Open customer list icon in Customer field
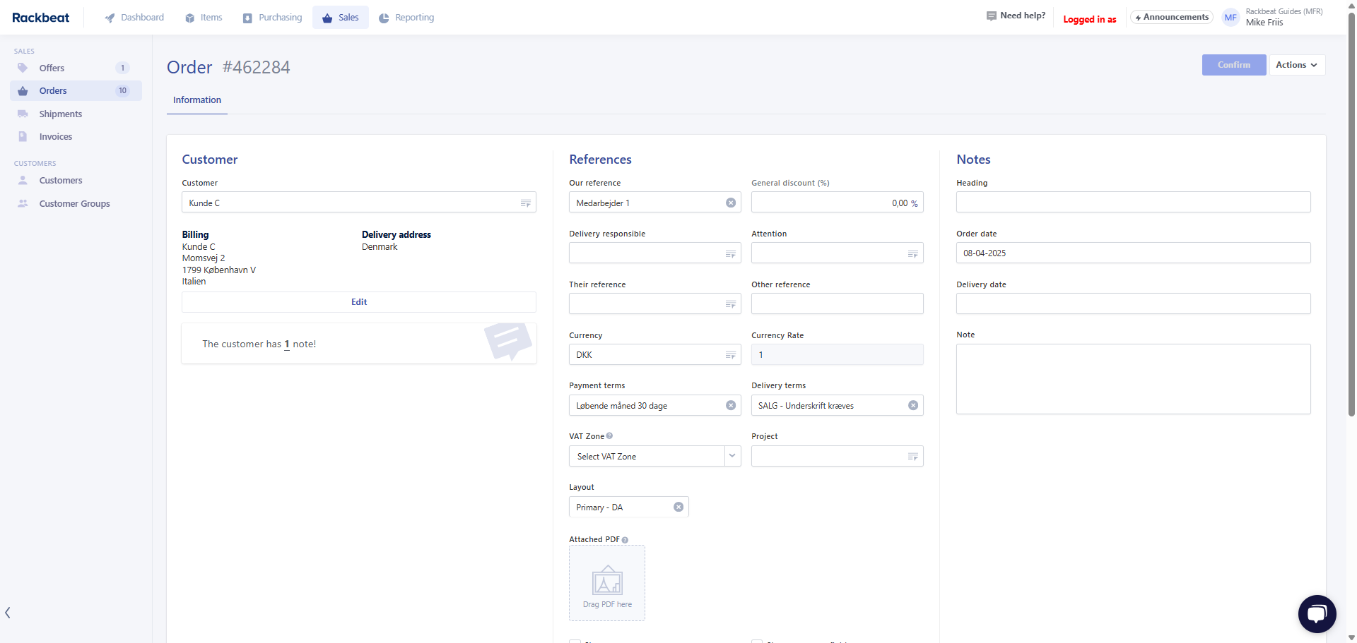The width and height of the screenshot is (1357, 643). coord(525,203)
